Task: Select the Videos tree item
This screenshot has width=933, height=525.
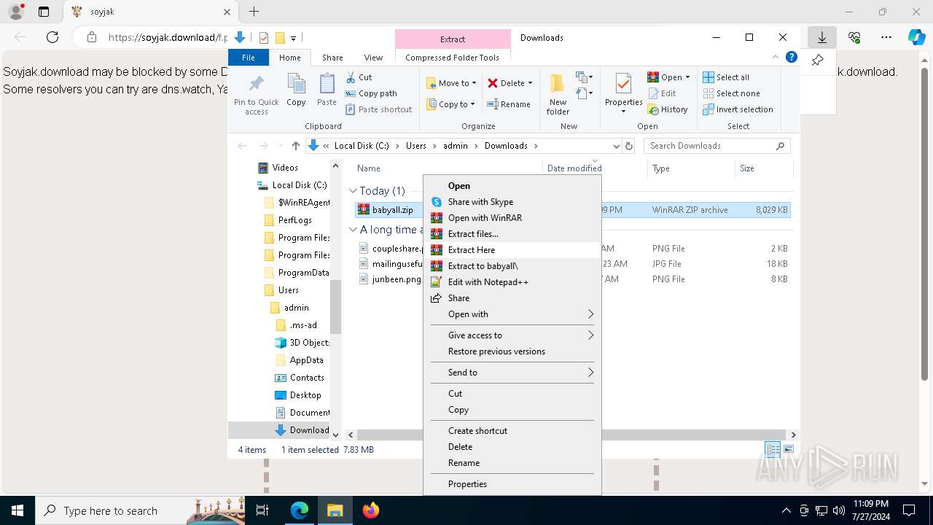Action: (285, 168)
